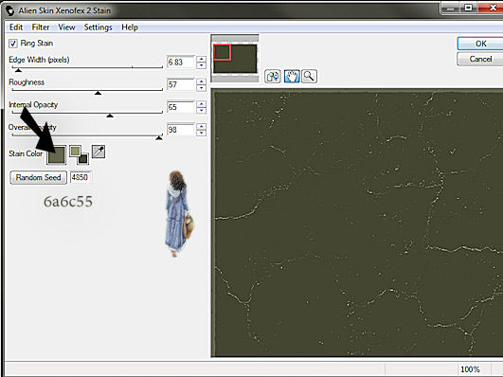Click the Roughness slider handle
The image size is (503, 377).
point(98,93)
